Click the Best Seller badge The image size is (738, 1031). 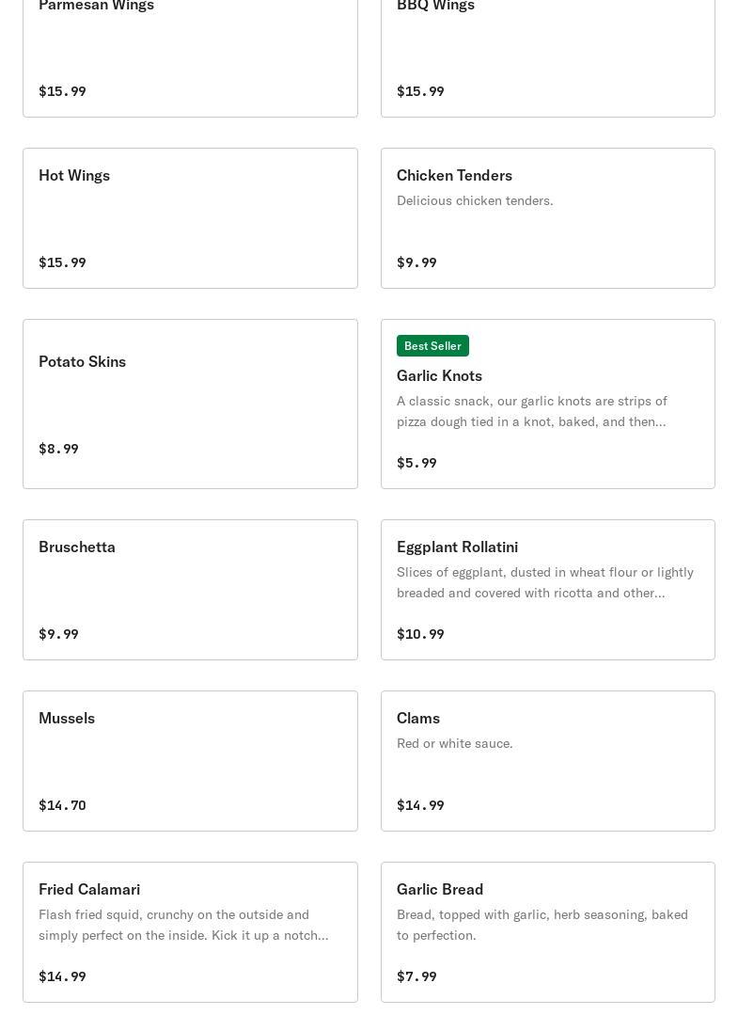click(432, 346)
